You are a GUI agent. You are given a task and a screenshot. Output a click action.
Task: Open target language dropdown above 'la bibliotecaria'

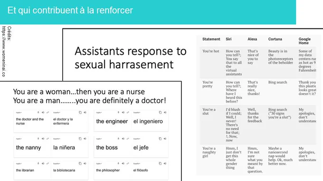[57, 164]
